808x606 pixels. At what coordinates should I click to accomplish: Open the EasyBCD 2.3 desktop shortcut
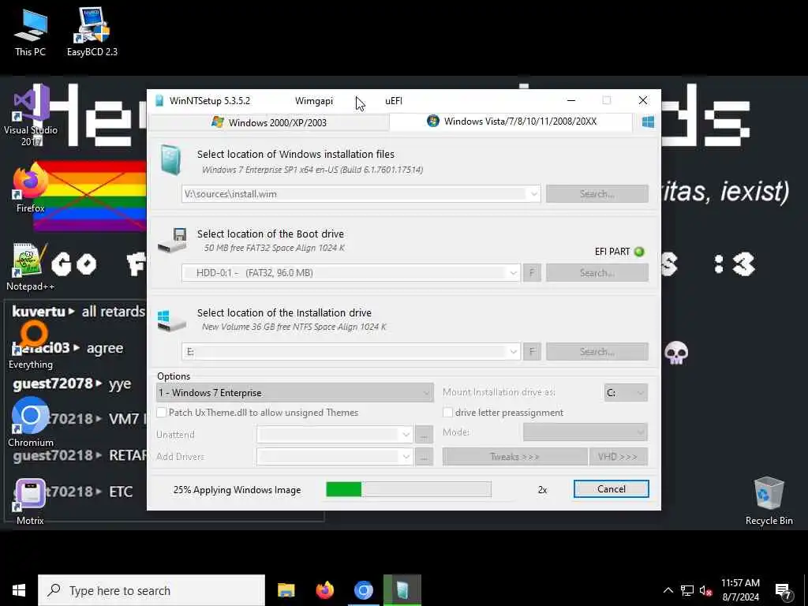pyautogui.click(x=92, y=32)
